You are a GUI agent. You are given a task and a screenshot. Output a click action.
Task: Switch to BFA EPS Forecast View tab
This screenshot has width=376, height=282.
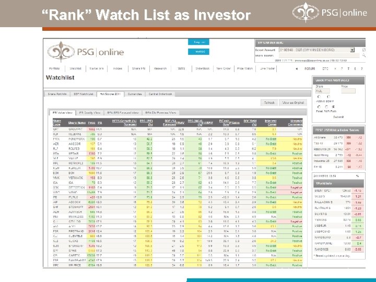pos(123,112)
